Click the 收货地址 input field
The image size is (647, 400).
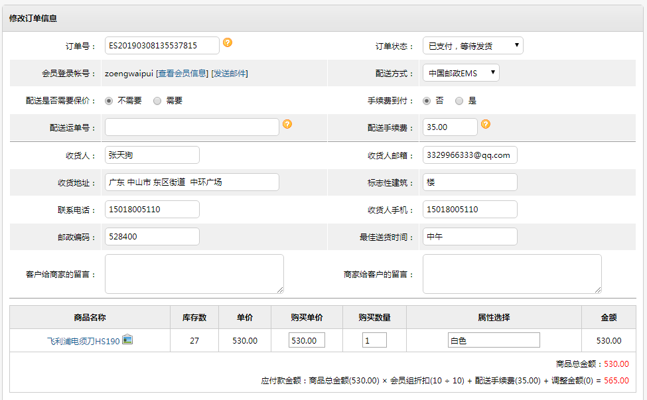click(x=192, y=182)
